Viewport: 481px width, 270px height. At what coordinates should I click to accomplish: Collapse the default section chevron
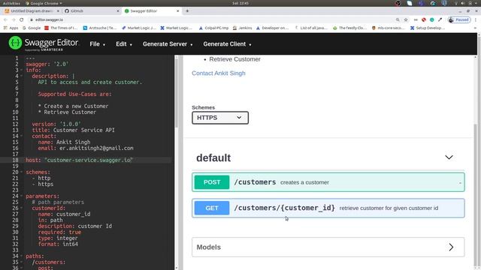[x=449, y=157]
